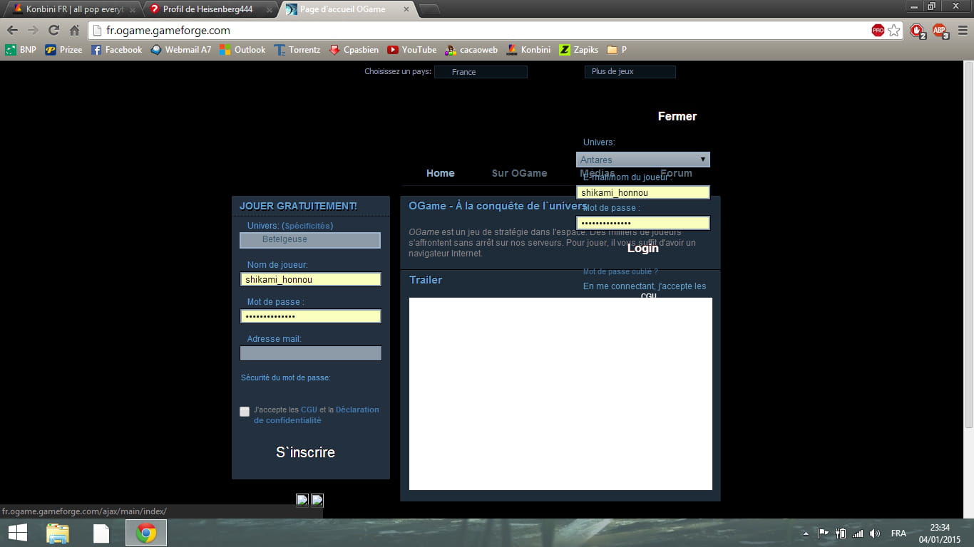Image resolution: width=974 pixels, height=547 pixels.
Task: Open the Outlook bookmark
Action: 242,50
